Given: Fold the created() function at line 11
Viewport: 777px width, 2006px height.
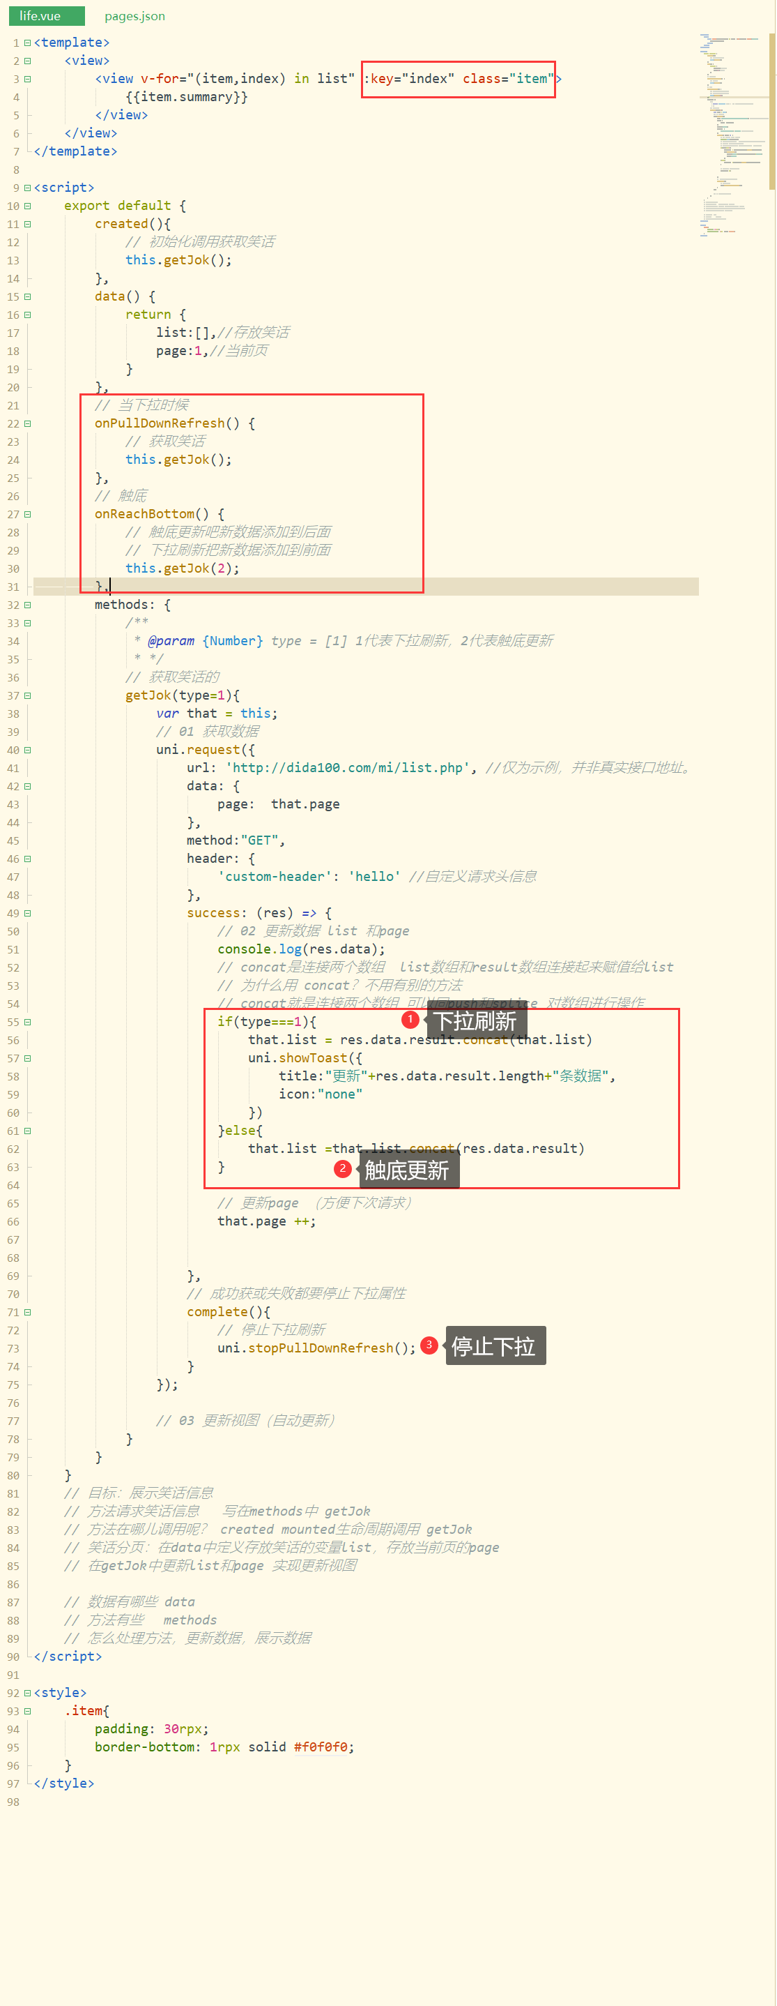Looking at the screenshot, I should 27,225.
